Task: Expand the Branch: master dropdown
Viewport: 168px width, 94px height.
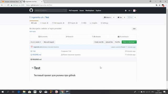Action: tap(36, 42)
